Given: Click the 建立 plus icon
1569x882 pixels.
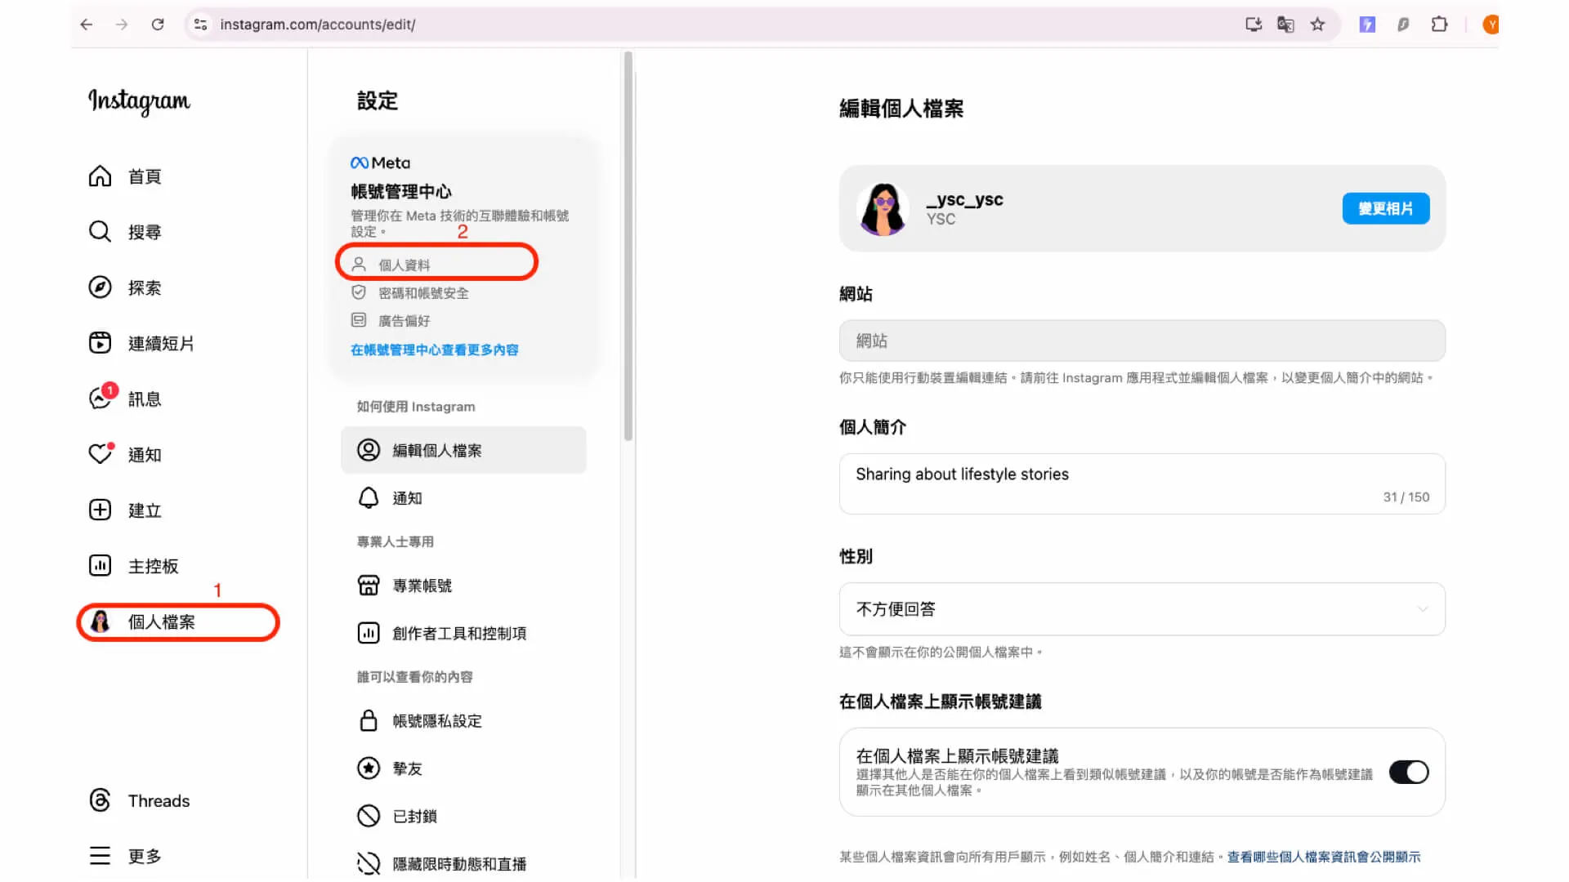Looking at the screenshot, I should point(100,510).
